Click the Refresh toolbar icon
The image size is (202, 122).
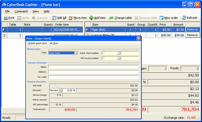[x=184, y=18]
